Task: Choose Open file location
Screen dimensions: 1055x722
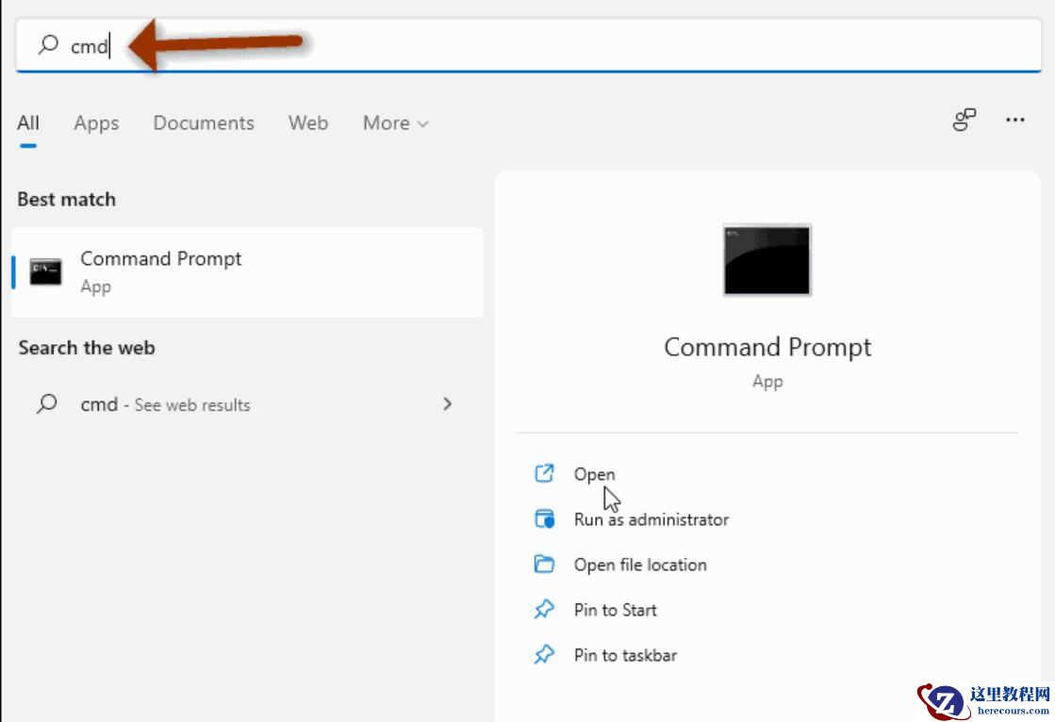Action: coord(640,565)
